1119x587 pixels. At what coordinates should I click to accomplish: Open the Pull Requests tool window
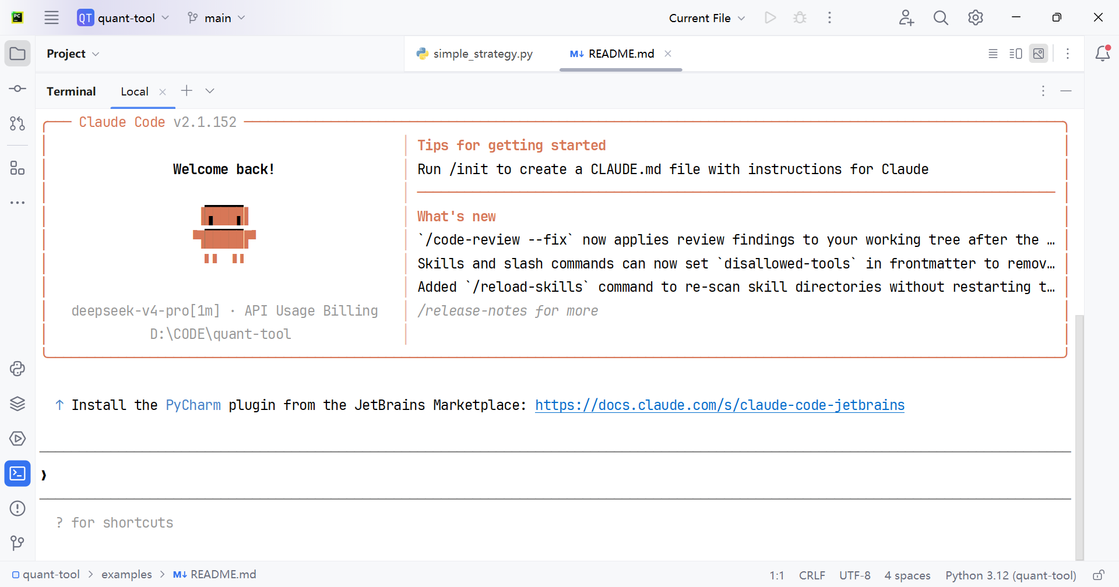point(17,123)
